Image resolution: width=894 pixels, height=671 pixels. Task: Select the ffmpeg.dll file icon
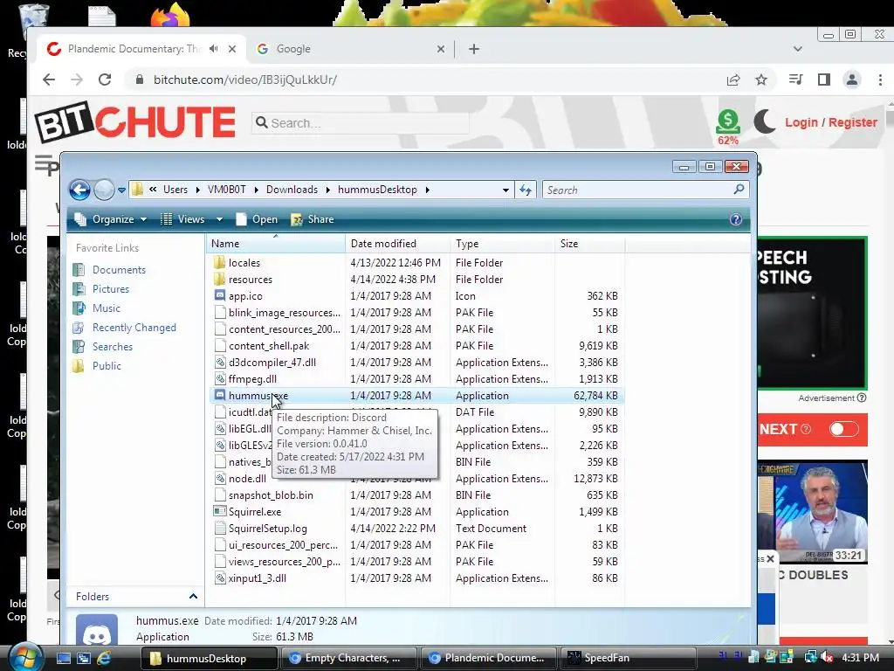tap(219, 378)
